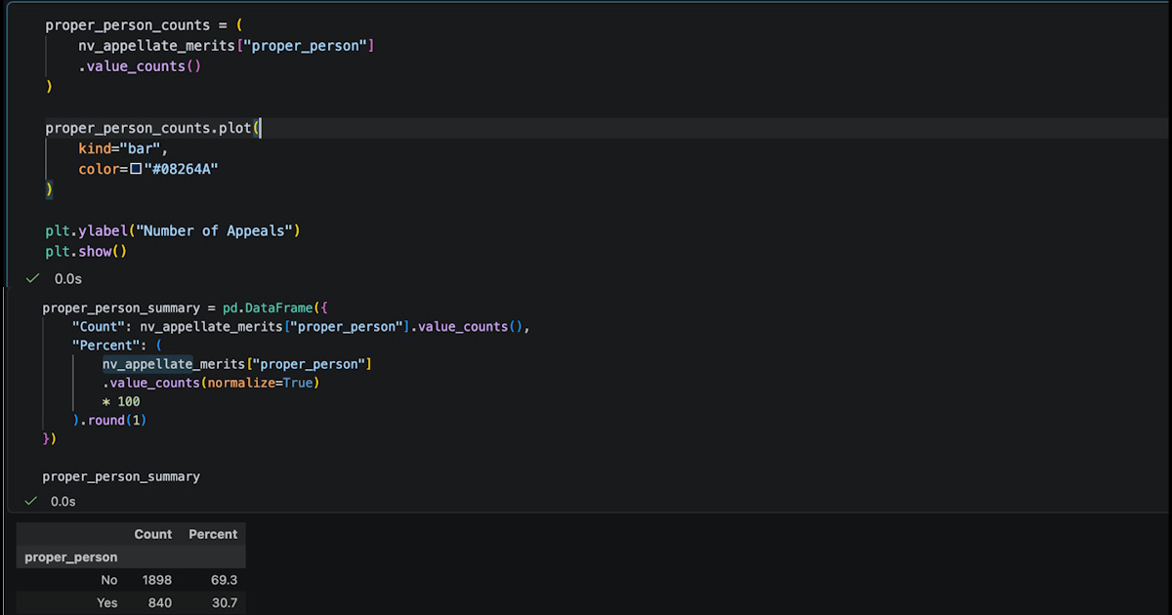
Task: Click the first cell's success checkmark icon
Action: 32,278
